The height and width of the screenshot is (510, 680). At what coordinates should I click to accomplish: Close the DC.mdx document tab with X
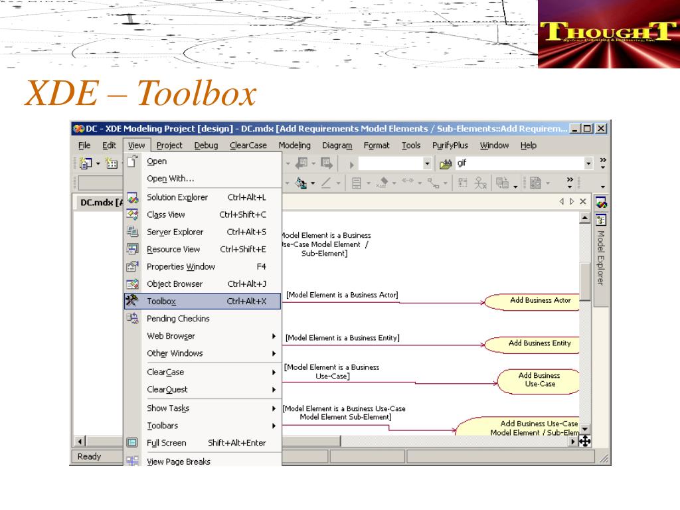583,202
